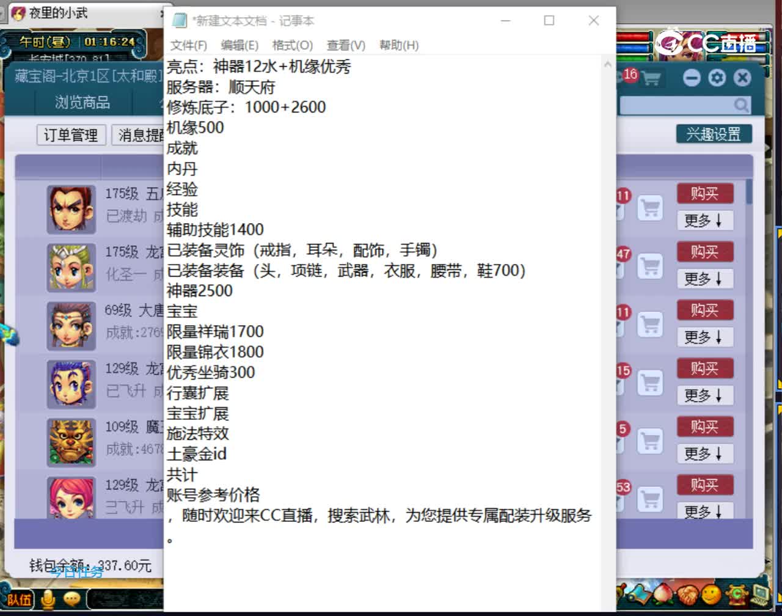The height and width of the screenshot is (616, 782).
Task: Click the 今日任务 link at bottom left
Action: [77, 573]
